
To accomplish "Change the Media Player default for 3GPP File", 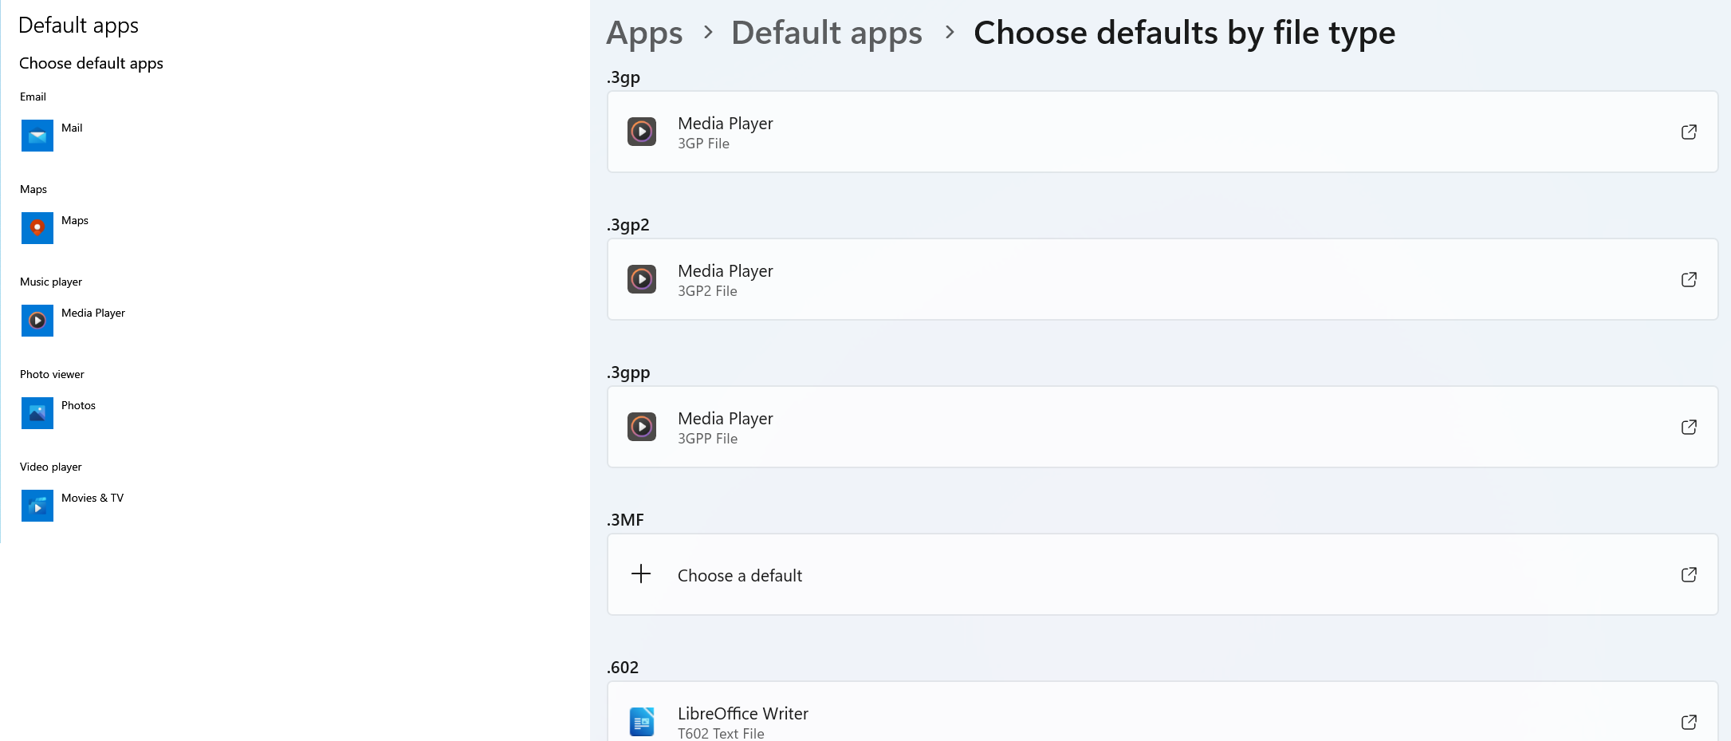I will tap(1163, 427).
